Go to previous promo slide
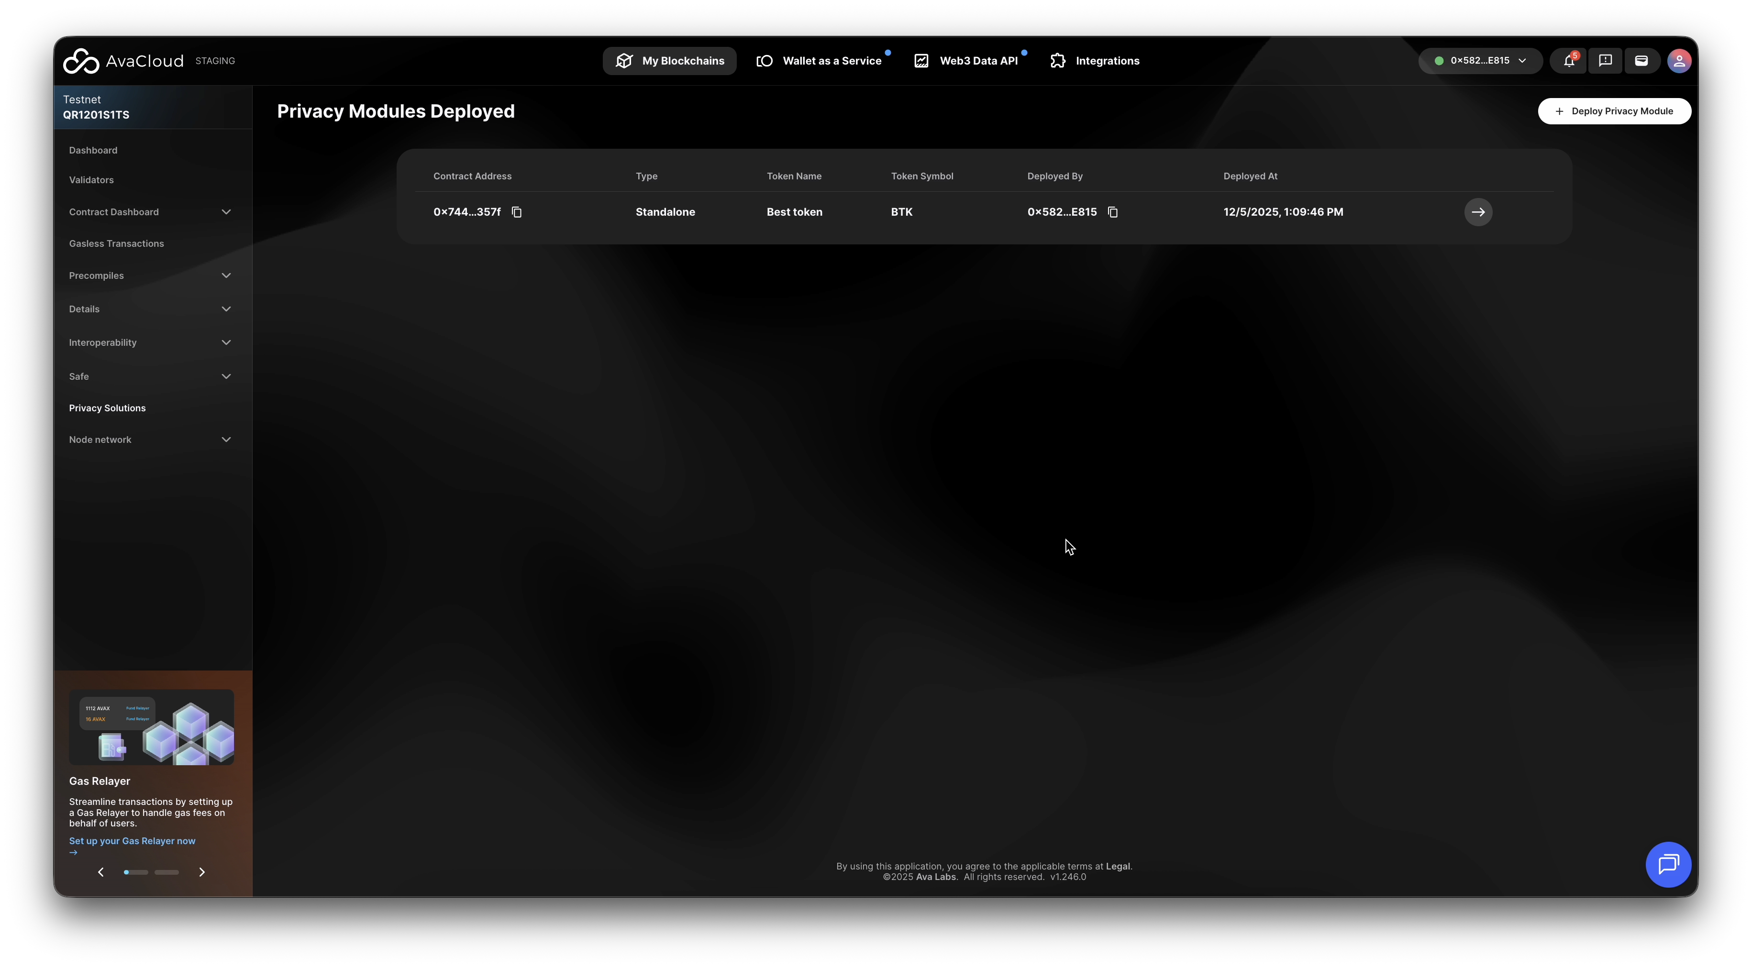Screen dimensions: 1752x968 100,872
